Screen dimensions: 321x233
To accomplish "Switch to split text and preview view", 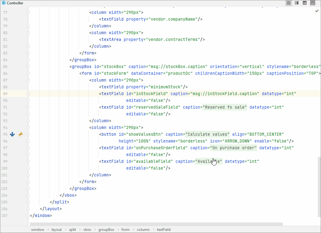I will coord(297,3).
